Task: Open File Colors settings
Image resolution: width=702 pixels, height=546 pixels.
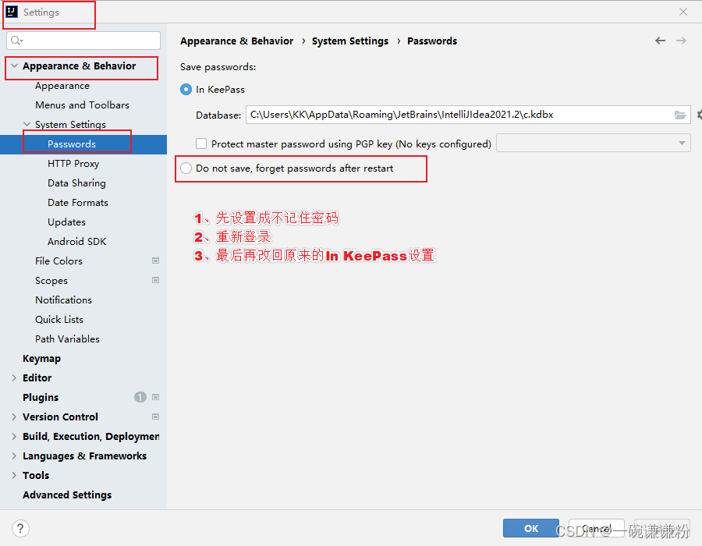Action: (58, 261)
